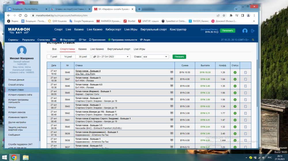Screen dimensions: 288x161
Task: Bookmark this page with the star icon
Action: [224, 15]
